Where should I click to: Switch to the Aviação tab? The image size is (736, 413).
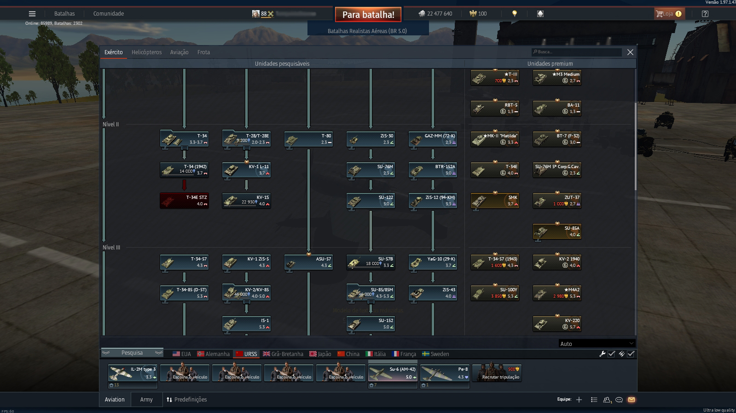(179, 52)
